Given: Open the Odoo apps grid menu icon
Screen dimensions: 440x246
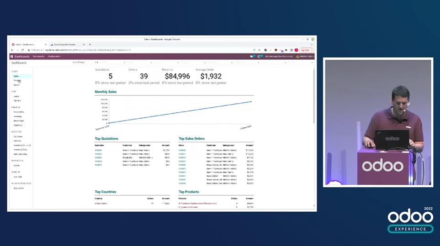Looking at the screenshot, I should pyautogui.click(x=12, y=56).
